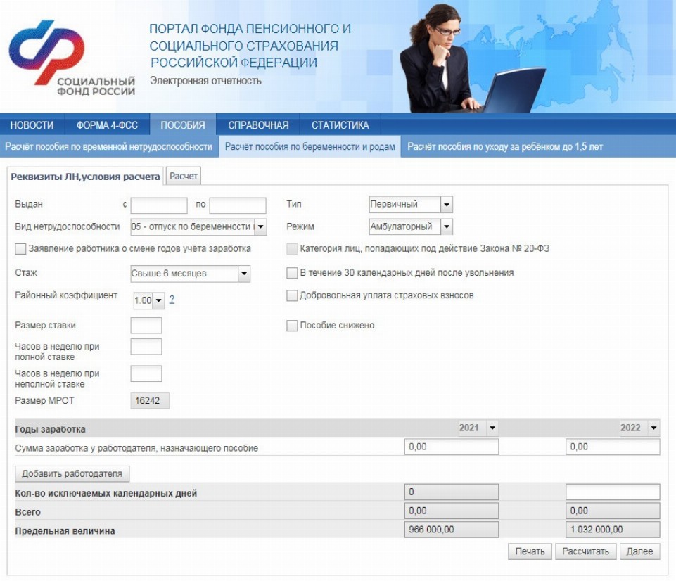Go to the 'СТАТИСТИКА' menu section
The width and height of the screenshot is (676, 581).
(x=340, y=125)
